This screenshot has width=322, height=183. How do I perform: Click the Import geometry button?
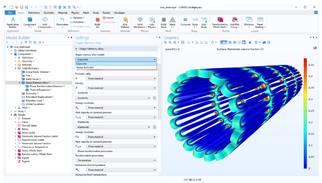pos(108,18)
